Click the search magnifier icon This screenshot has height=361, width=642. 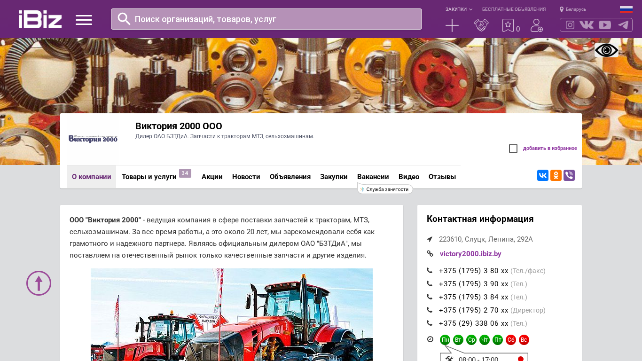pyautogui.click(x=124, y=19)
